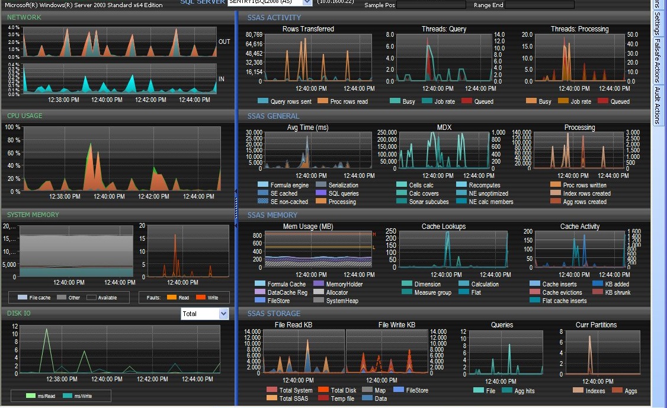This screenshot has width=667, height=408.
Task: Click the Indexes legend swatch
Action: pos(578,390)
